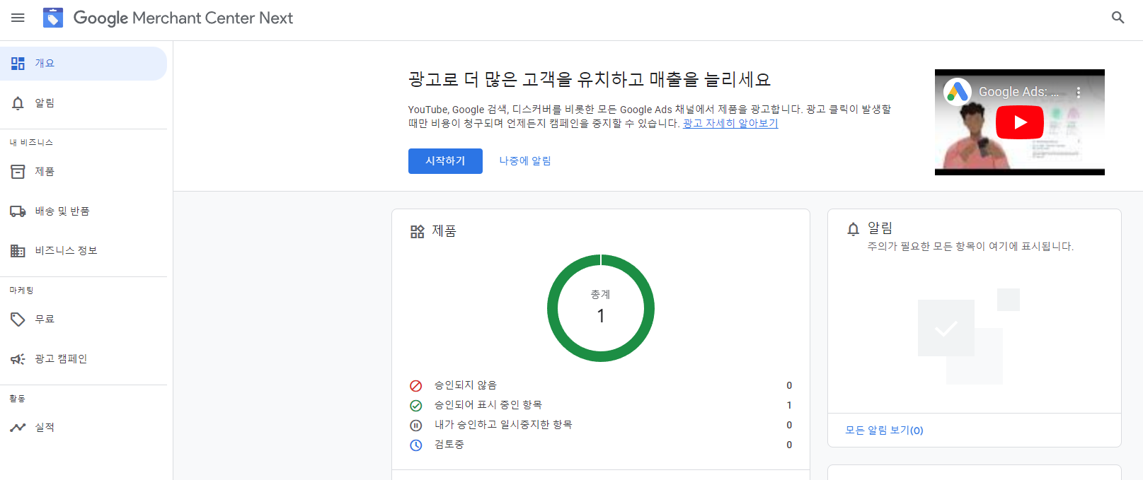1143x480 pixels.
Task: Click the 무료 price tag icon
Action: [18, 320]
